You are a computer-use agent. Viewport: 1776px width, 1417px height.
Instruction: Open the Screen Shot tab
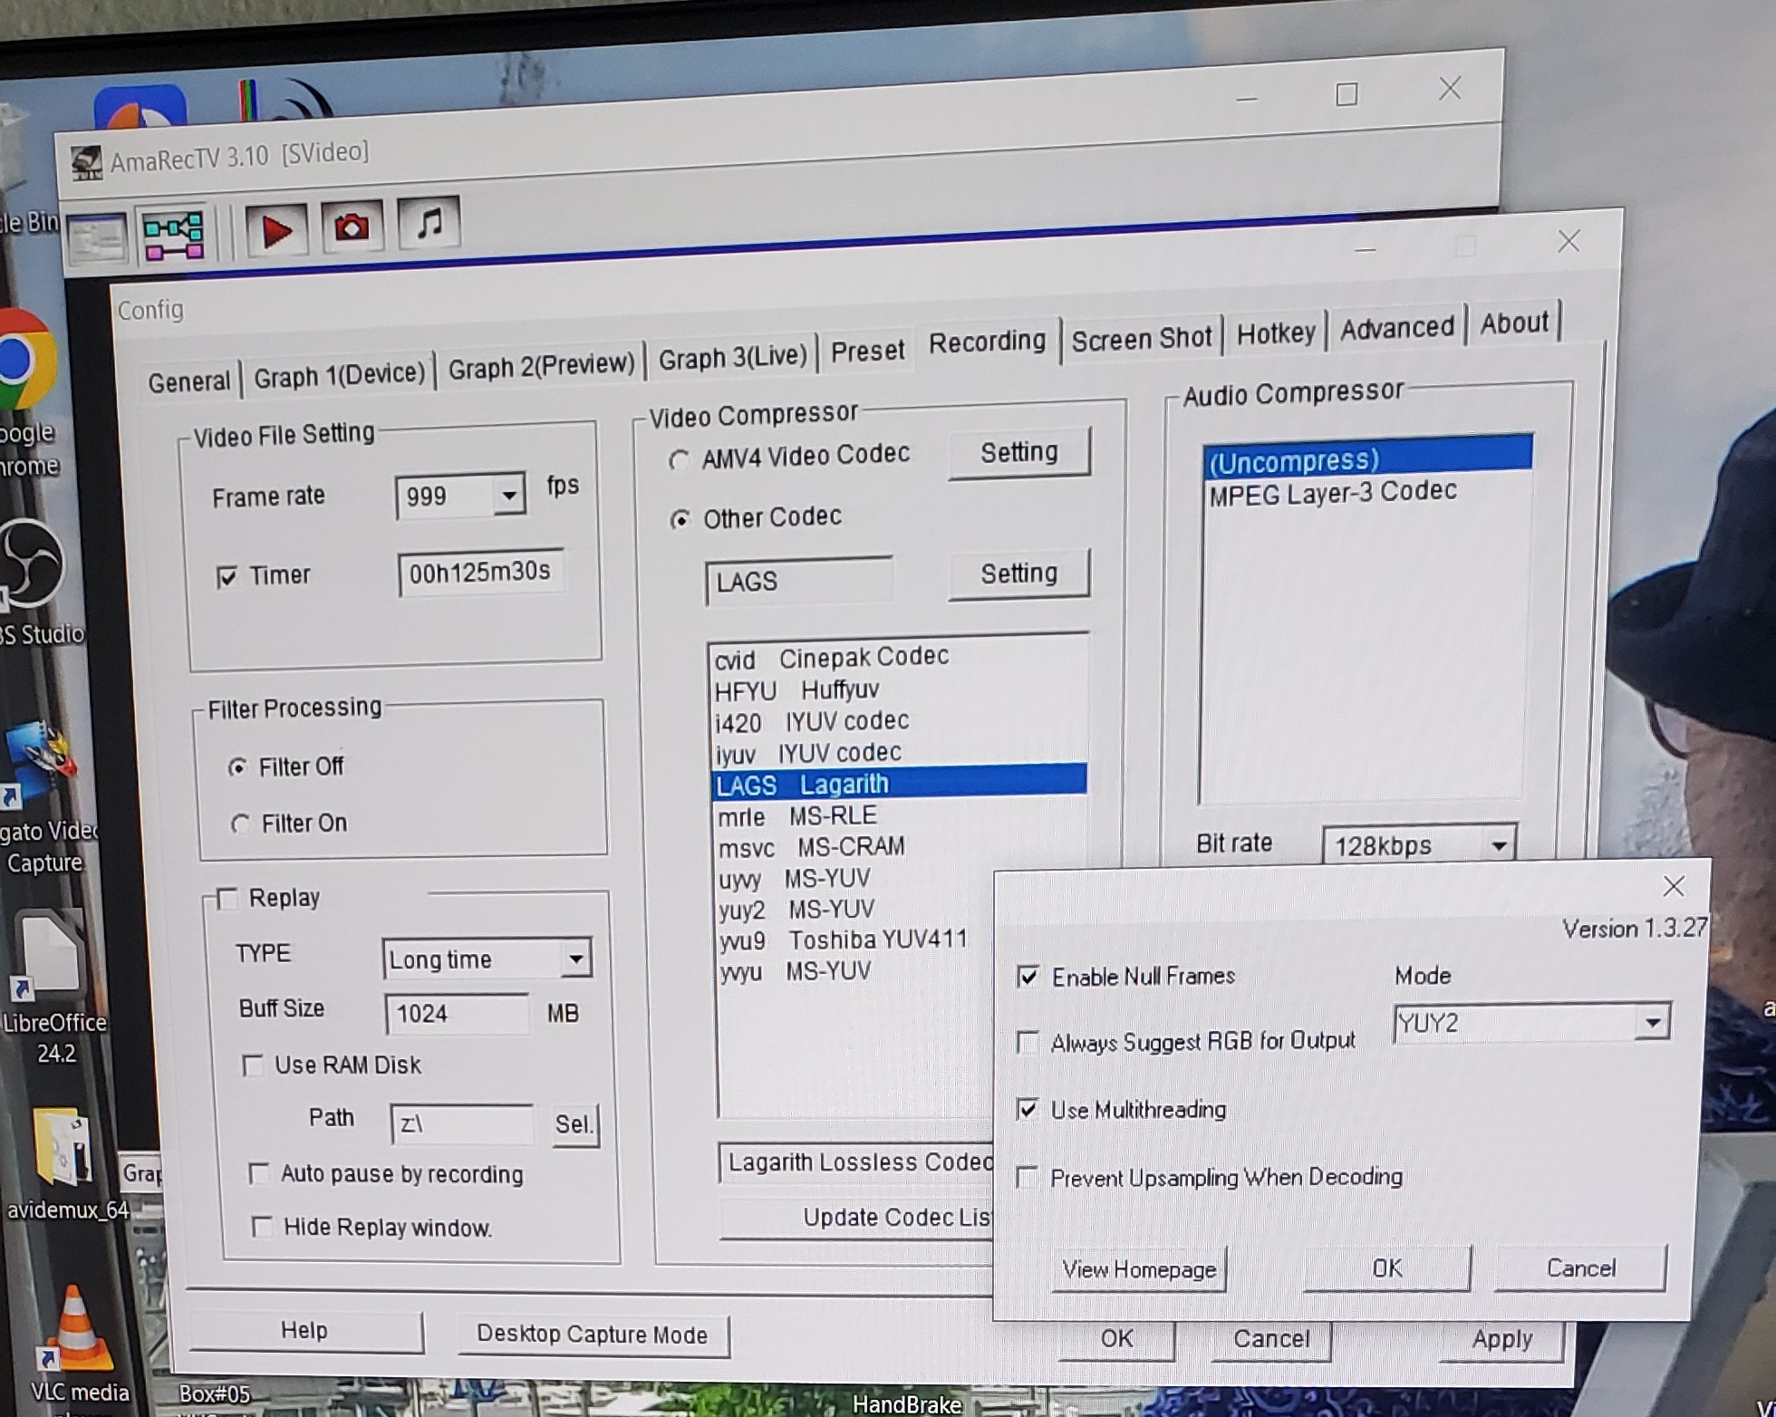click(1141, 338)
